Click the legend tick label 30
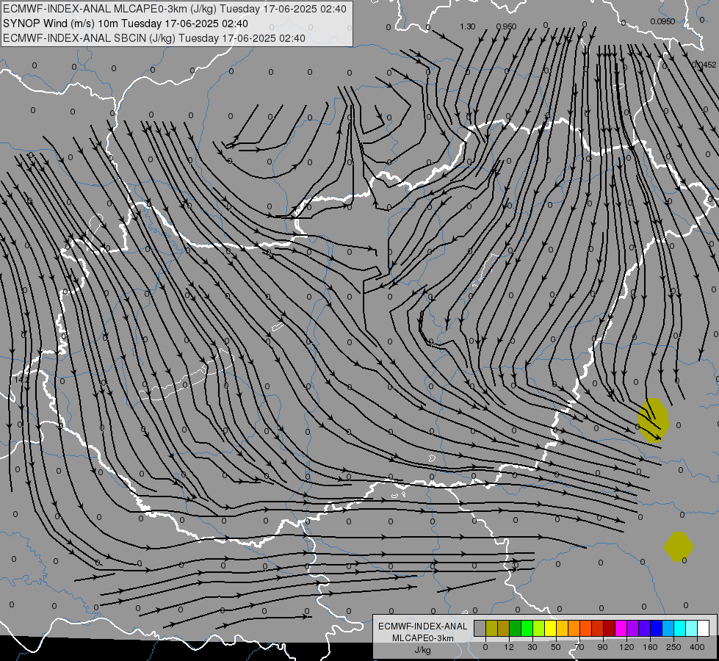This screenshot has height=661, width=719. click(x=532, y=647)
